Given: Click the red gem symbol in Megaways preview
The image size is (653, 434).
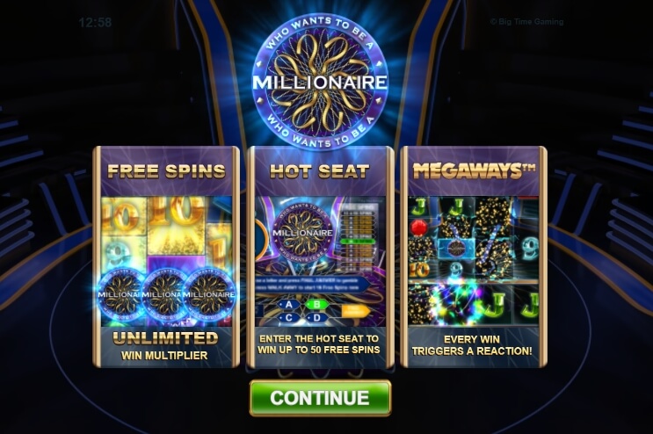Looking at the screenshot, I should [418, 228].
